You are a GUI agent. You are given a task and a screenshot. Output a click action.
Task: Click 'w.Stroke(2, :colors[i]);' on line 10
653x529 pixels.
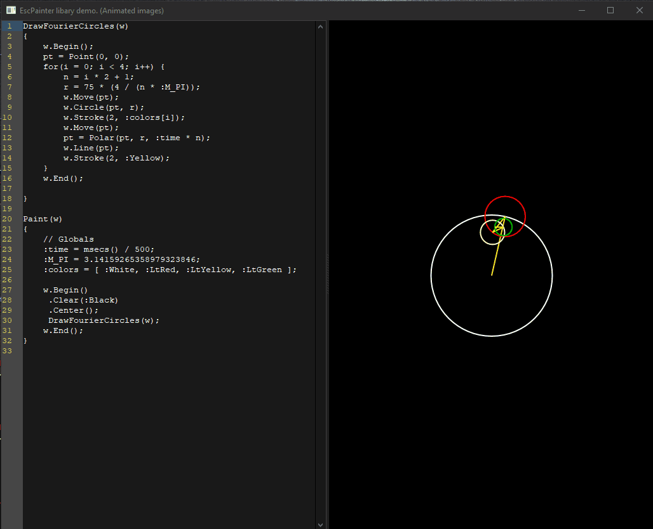point(124,118)
